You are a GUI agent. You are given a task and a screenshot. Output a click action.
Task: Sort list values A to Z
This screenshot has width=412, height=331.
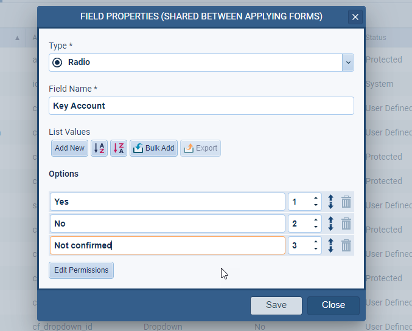tap(99, 148)
